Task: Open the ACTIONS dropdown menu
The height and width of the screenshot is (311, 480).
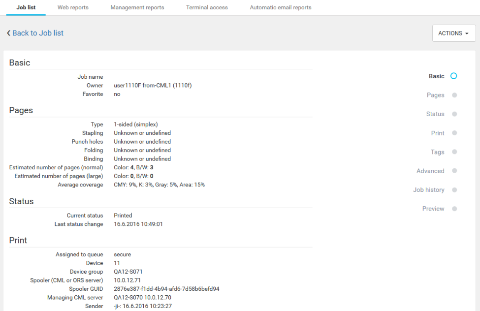Action: (453, 33)
